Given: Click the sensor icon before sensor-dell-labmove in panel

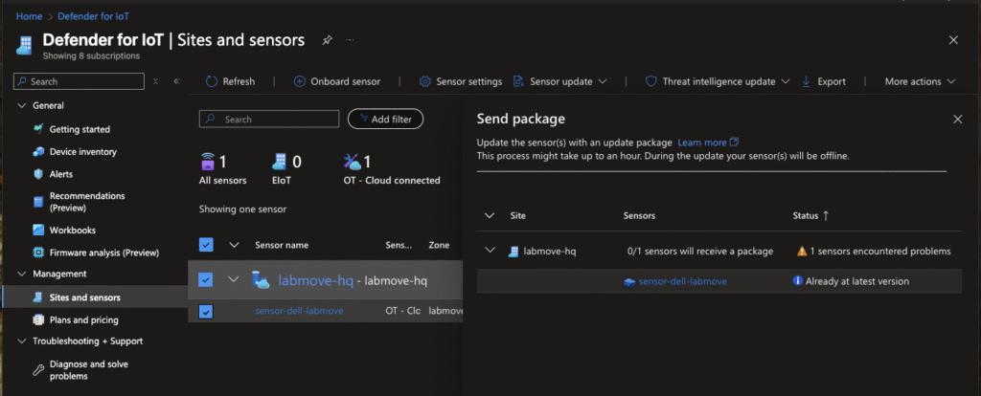Looking at the screenshot, I should point(630,282).
